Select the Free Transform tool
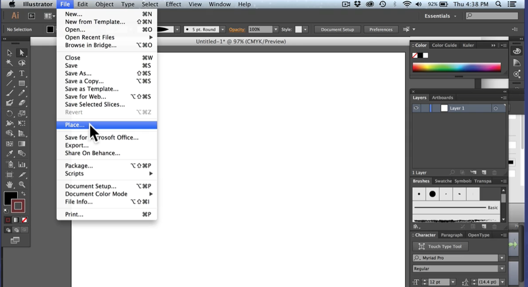This screenshot has width=528, height=287. pos(22,123)
